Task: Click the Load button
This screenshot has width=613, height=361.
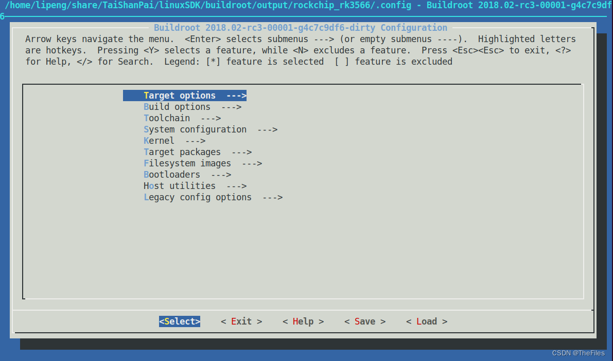Action: 427,321
